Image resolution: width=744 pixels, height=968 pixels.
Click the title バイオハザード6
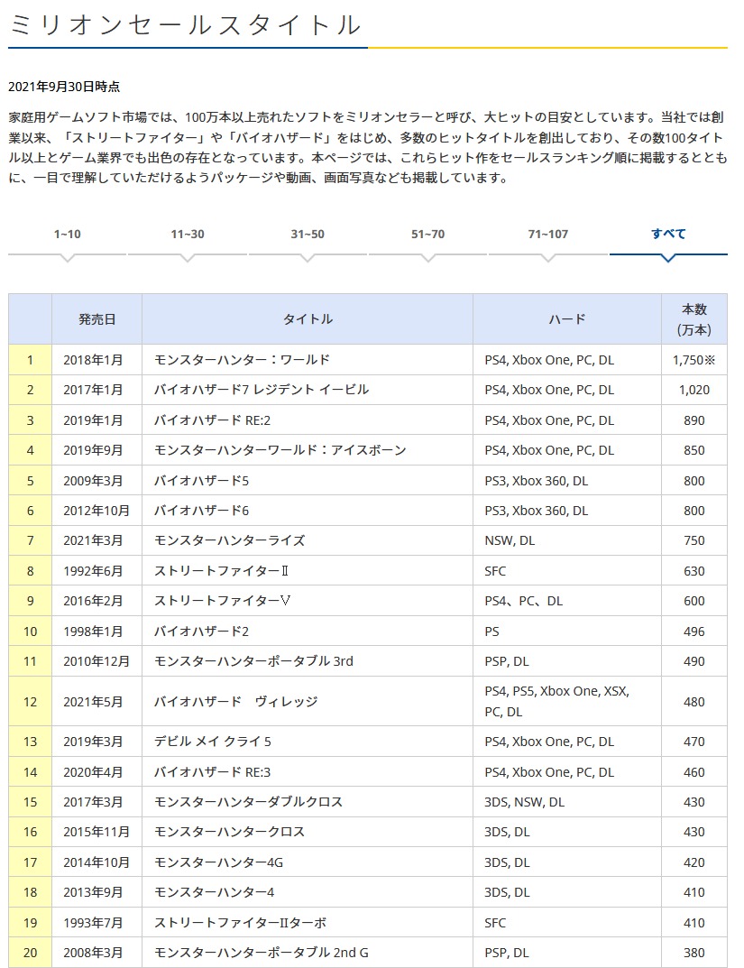[201, 512]
